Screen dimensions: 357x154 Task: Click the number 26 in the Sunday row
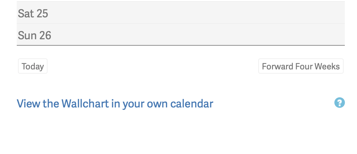(x=45, y=35)
